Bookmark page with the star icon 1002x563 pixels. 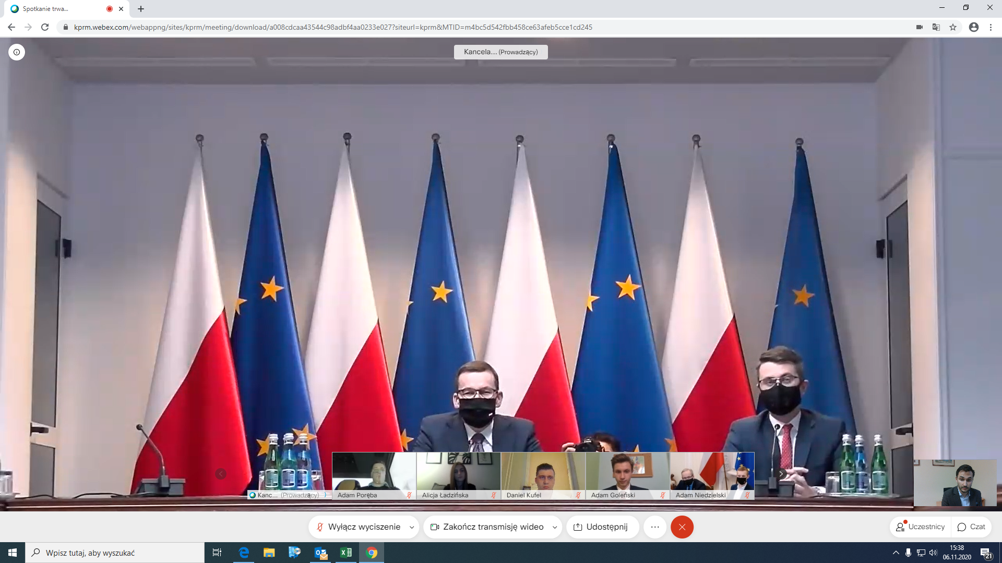click(953, 27)
